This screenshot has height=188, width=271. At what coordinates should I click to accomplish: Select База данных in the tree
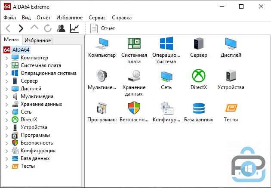[35, 158]
